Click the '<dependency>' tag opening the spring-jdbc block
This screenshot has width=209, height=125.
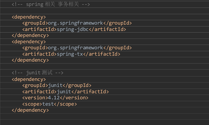click(29, 17)
